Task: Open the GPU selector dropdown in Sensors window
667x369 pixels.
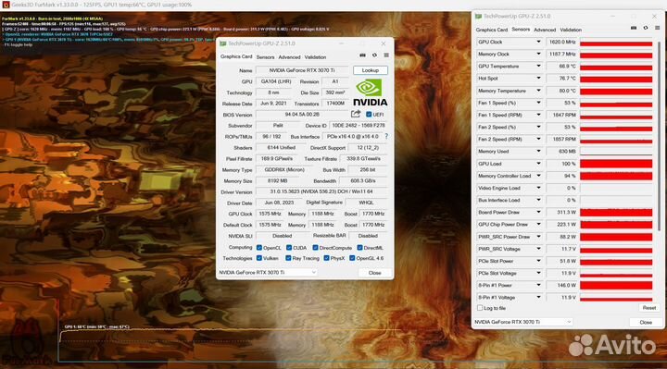Action: pyautogui.click(x=522, y=322)
